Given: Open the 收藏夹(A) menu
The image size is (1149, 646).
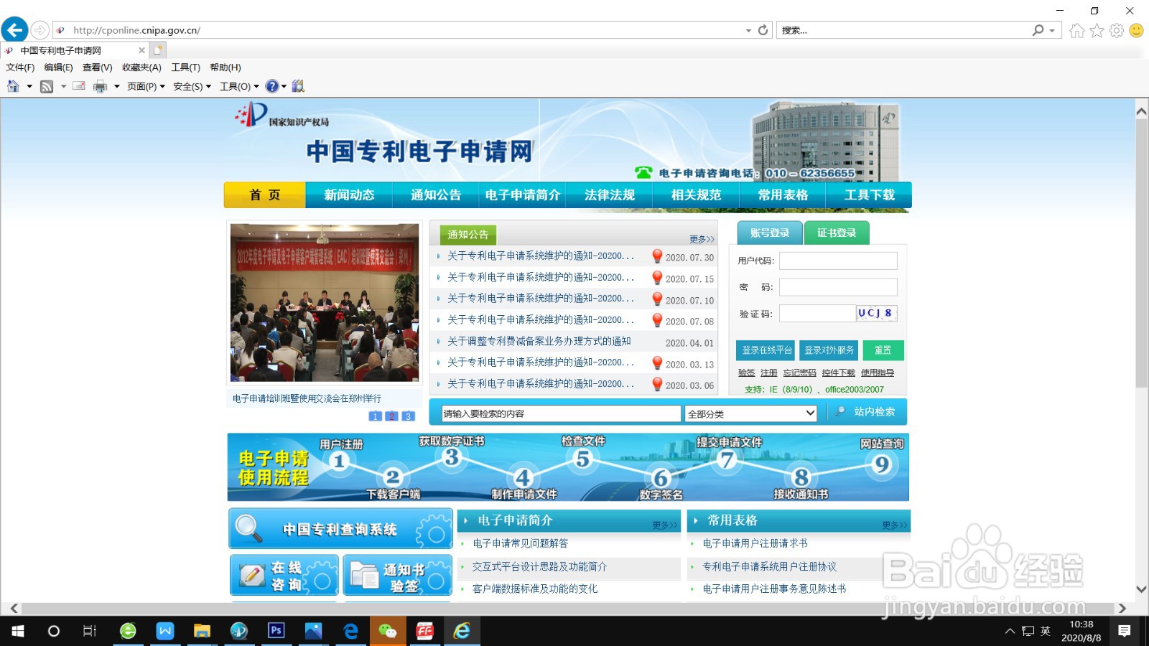Looking at the screenshot, I should 141,67.
